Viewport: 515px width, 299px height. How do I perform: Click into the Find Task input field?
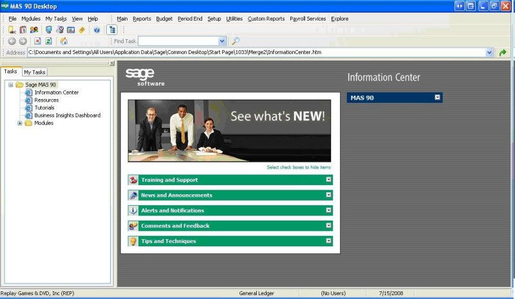[x=178, y=41]
